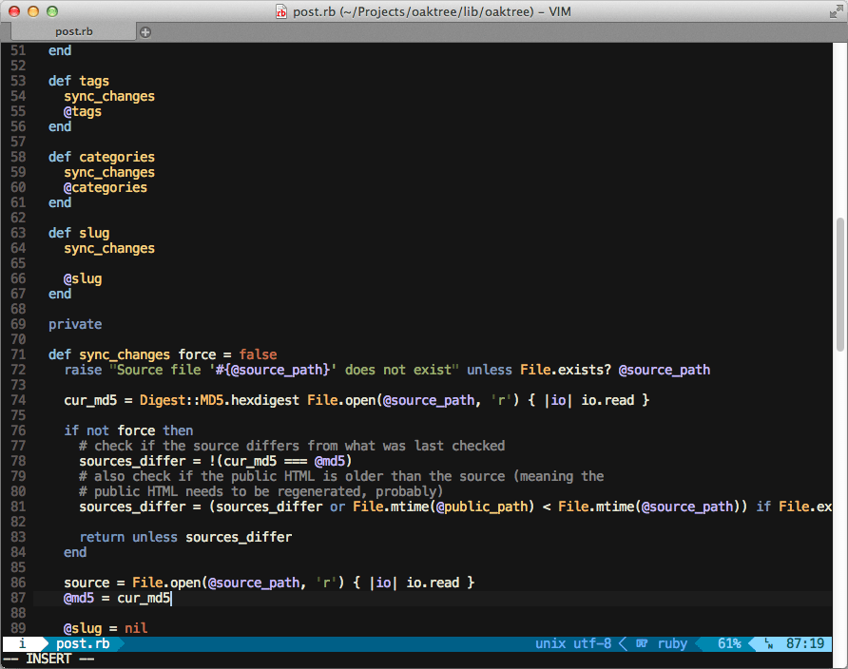This screenshot has height=669, width=848.
Task: Click 'Digest::MD5.hexdigest' on line 74
Action: [220, 400]
